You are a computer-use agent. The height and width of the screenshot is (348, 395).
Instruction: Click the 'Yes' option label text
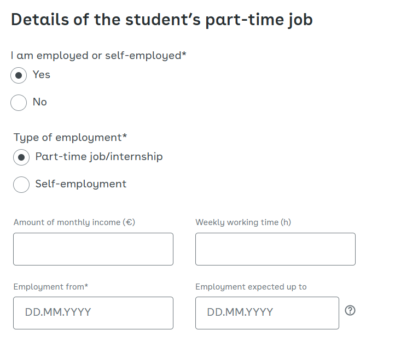[42, 74]
